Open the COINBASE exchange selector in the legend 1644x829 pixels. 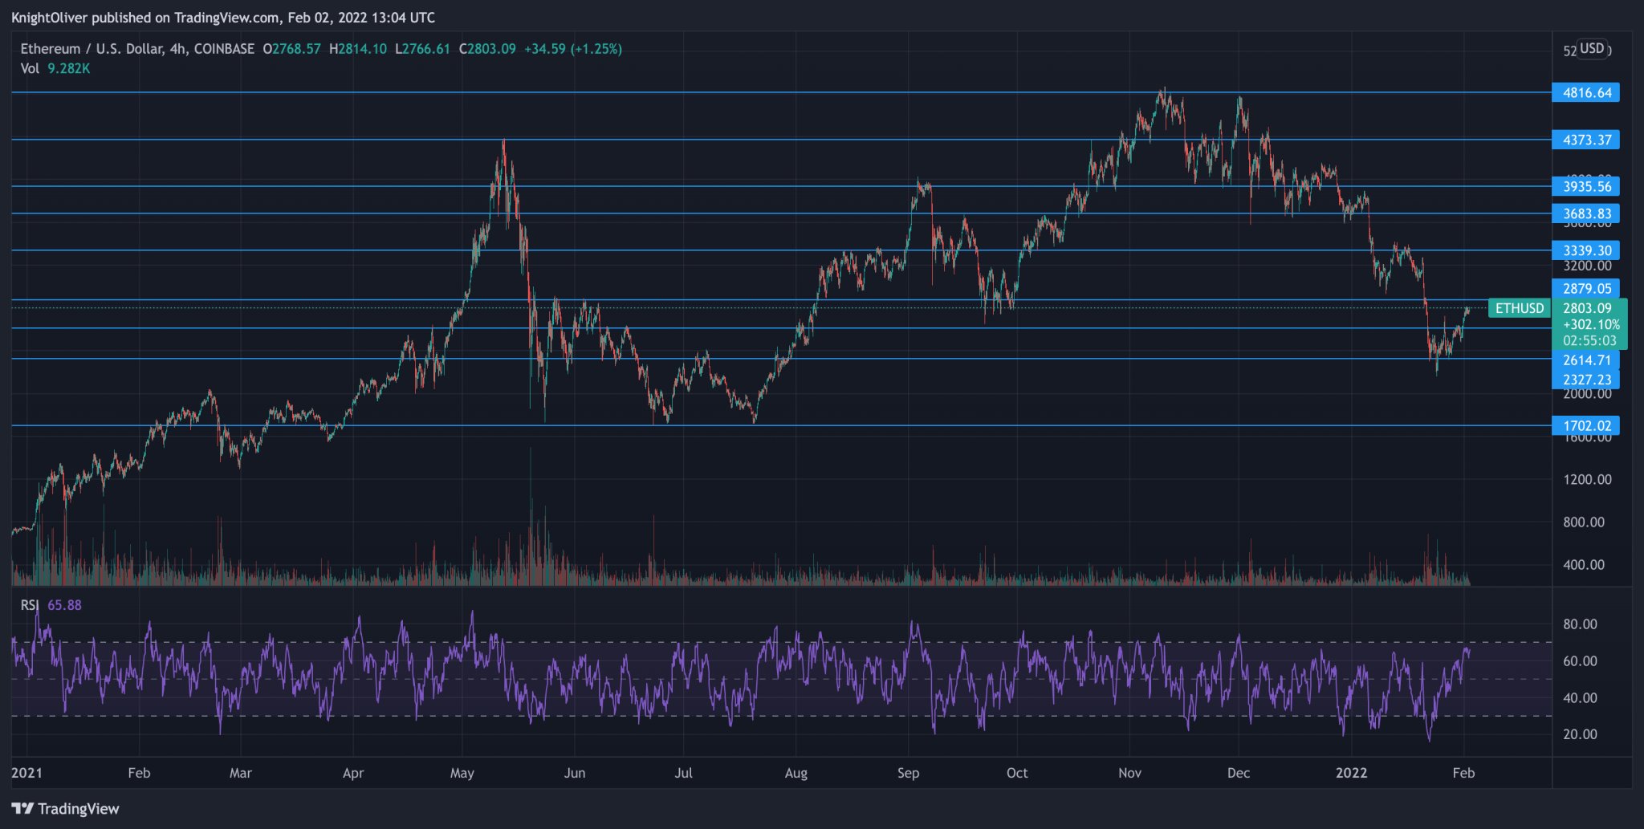(x=231, y=48)
